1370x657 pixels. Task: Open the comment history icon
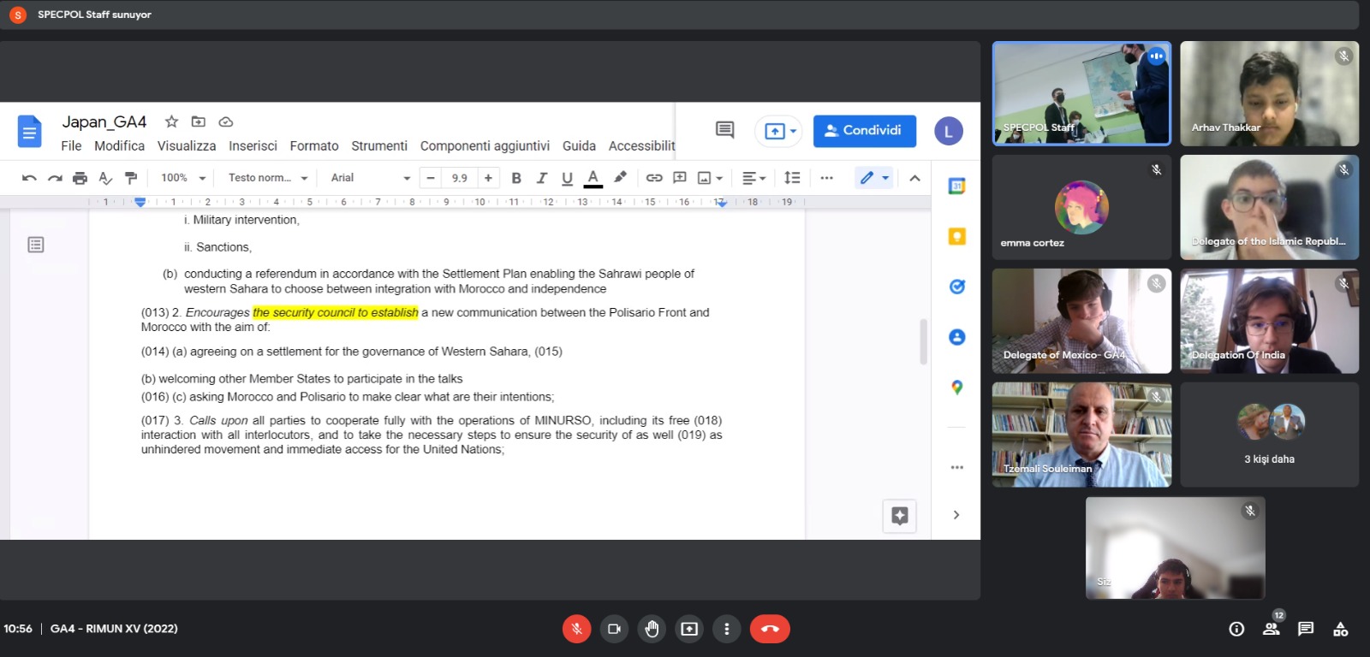(x=724, y=130)
